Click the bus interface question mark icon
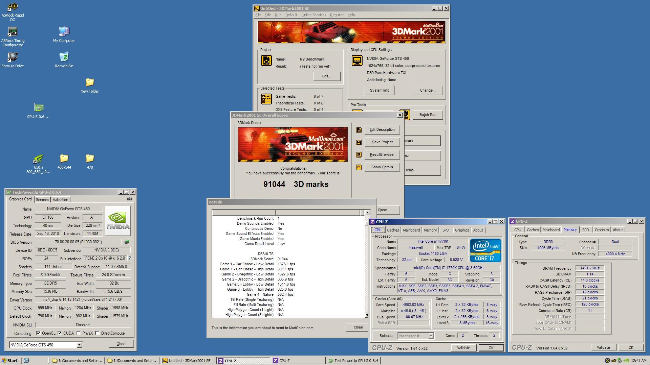 (x=129, y=258)
